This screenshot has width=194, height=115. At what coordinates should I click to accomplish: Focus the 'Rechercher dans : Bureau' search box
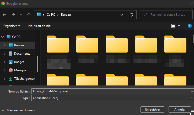(x=166, y=15)
